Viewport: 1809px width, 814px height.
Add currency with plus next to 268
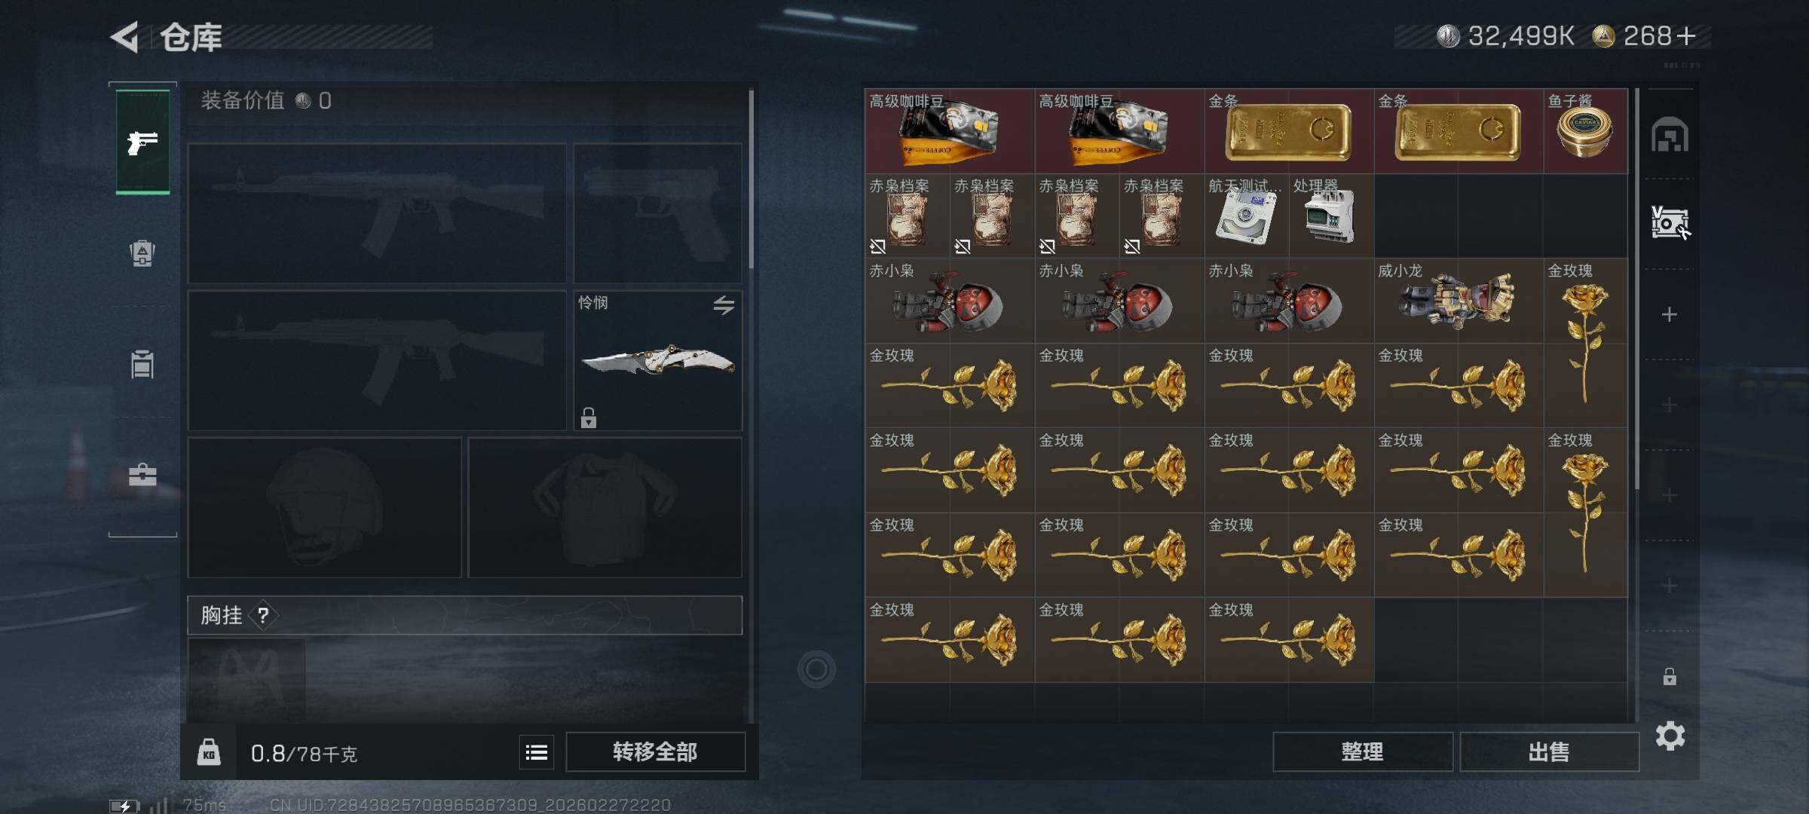click(x=1687, y=35)
